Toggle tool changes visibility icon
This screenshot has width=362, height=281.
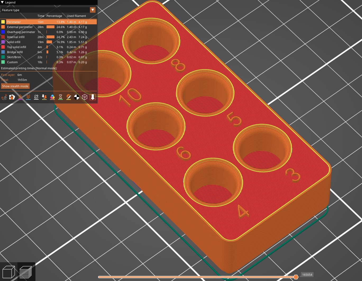point(44,97)
